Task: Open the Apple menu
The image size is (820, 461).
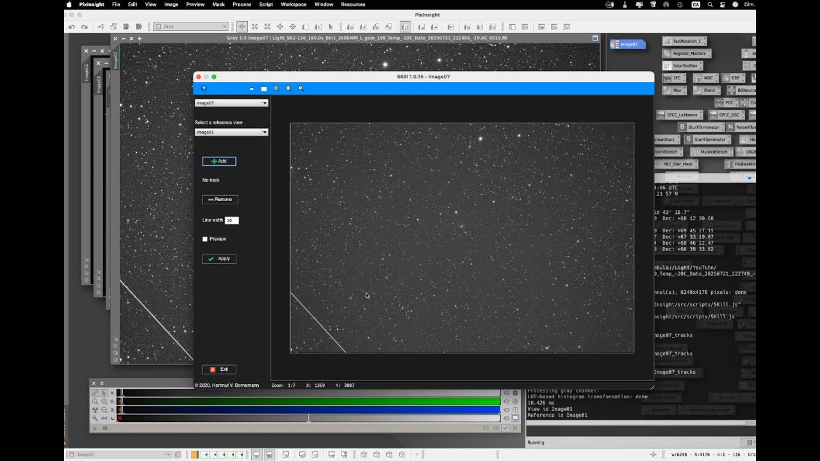Action: [x=69, y=4]
